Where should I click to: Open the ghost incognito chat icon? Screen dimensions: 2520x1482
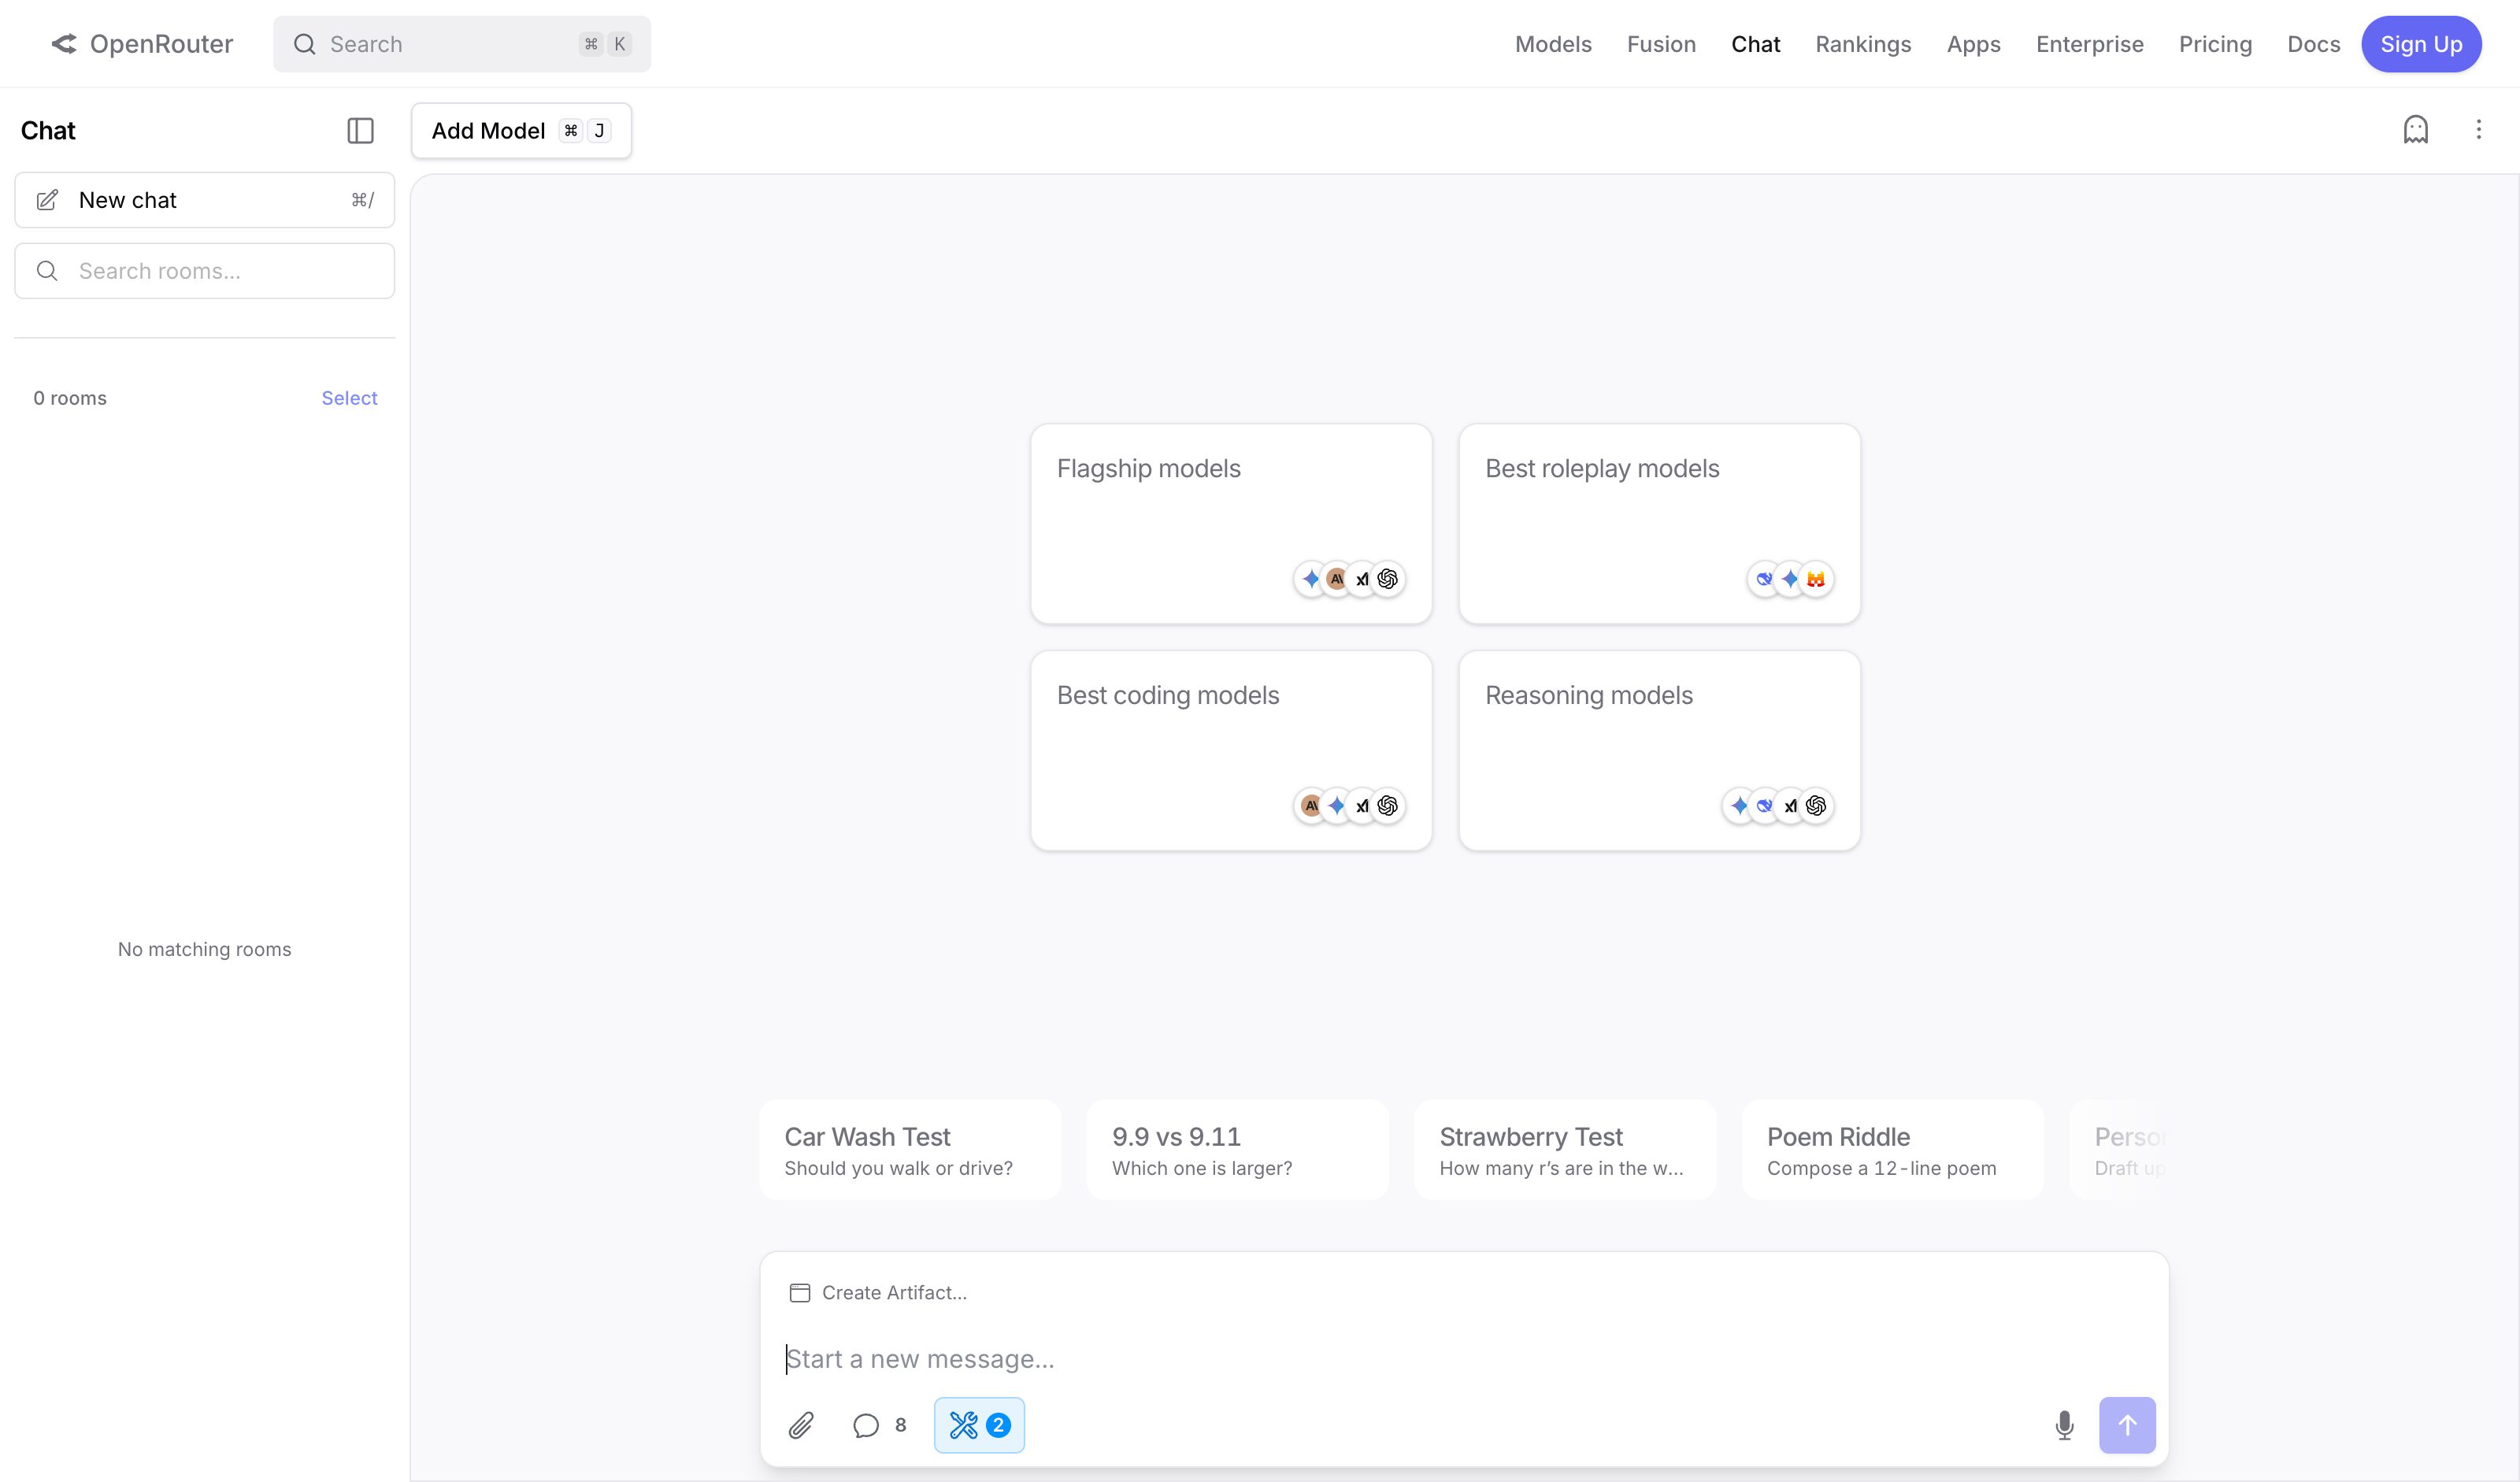coord(2416,130)
